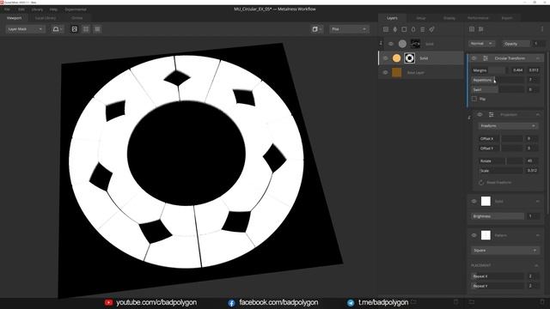Add a solid layer using square icon
The image size is (550, 309).
tap(404, 29)
